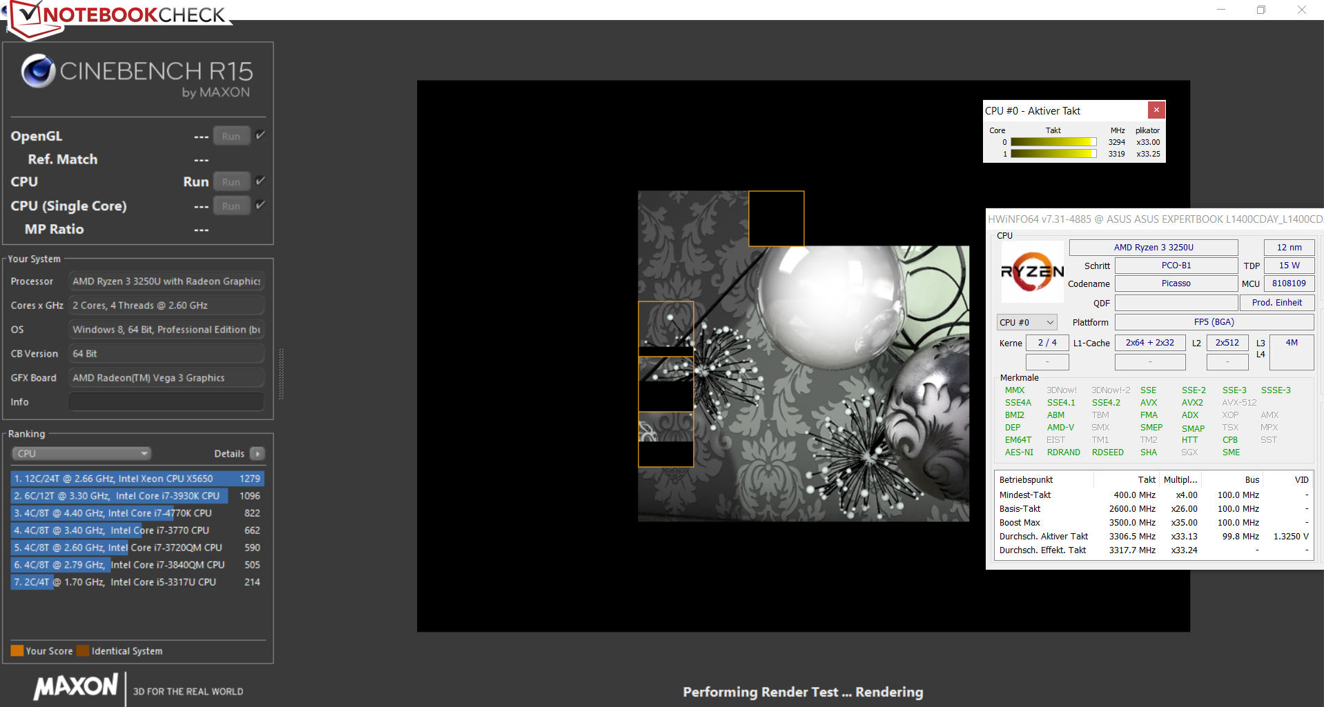
Task: Close the CPU #0 Aktiver Takt window
Action: click(x=1156, y=110)
